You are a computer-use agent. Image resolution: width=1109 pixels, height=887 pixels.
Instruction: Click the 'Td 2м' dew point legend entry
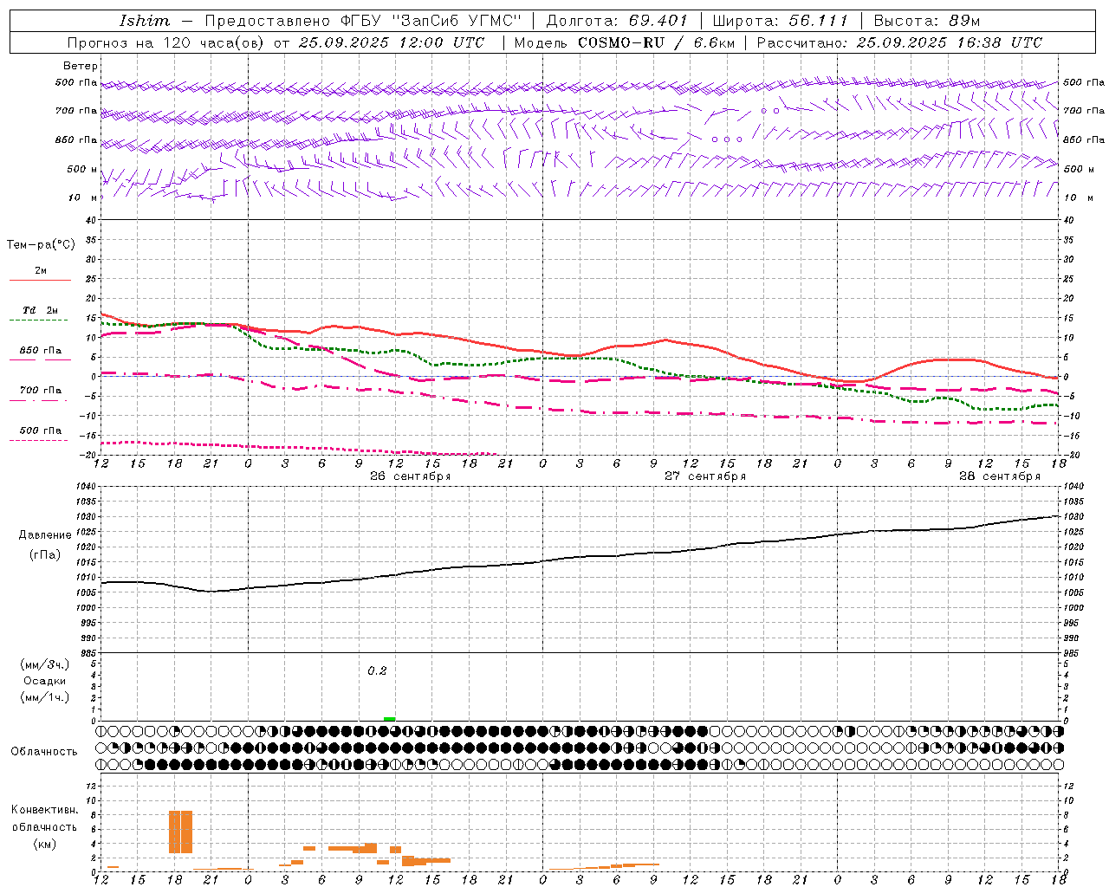41,310
